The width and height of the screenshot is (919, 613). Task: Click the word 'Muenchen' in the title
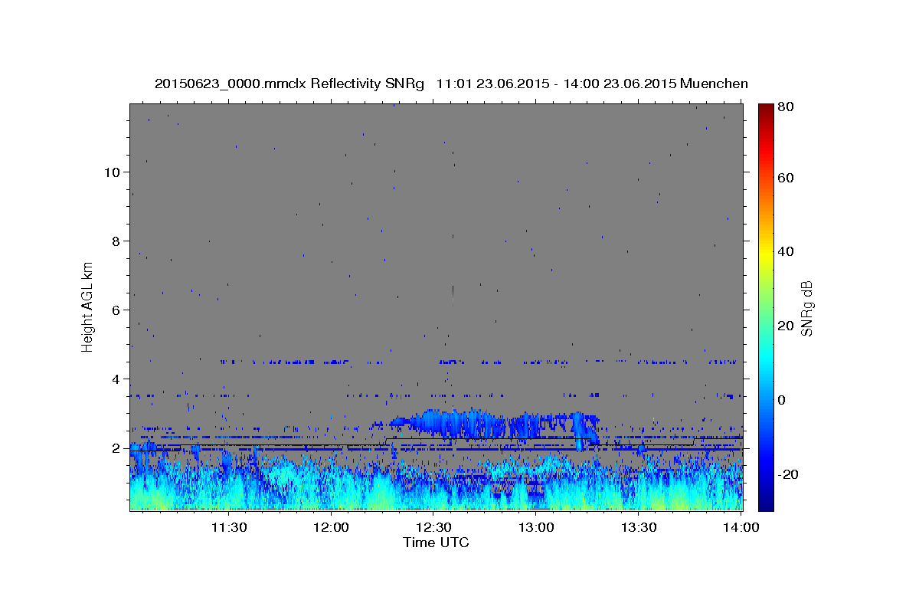click(714, 84)
